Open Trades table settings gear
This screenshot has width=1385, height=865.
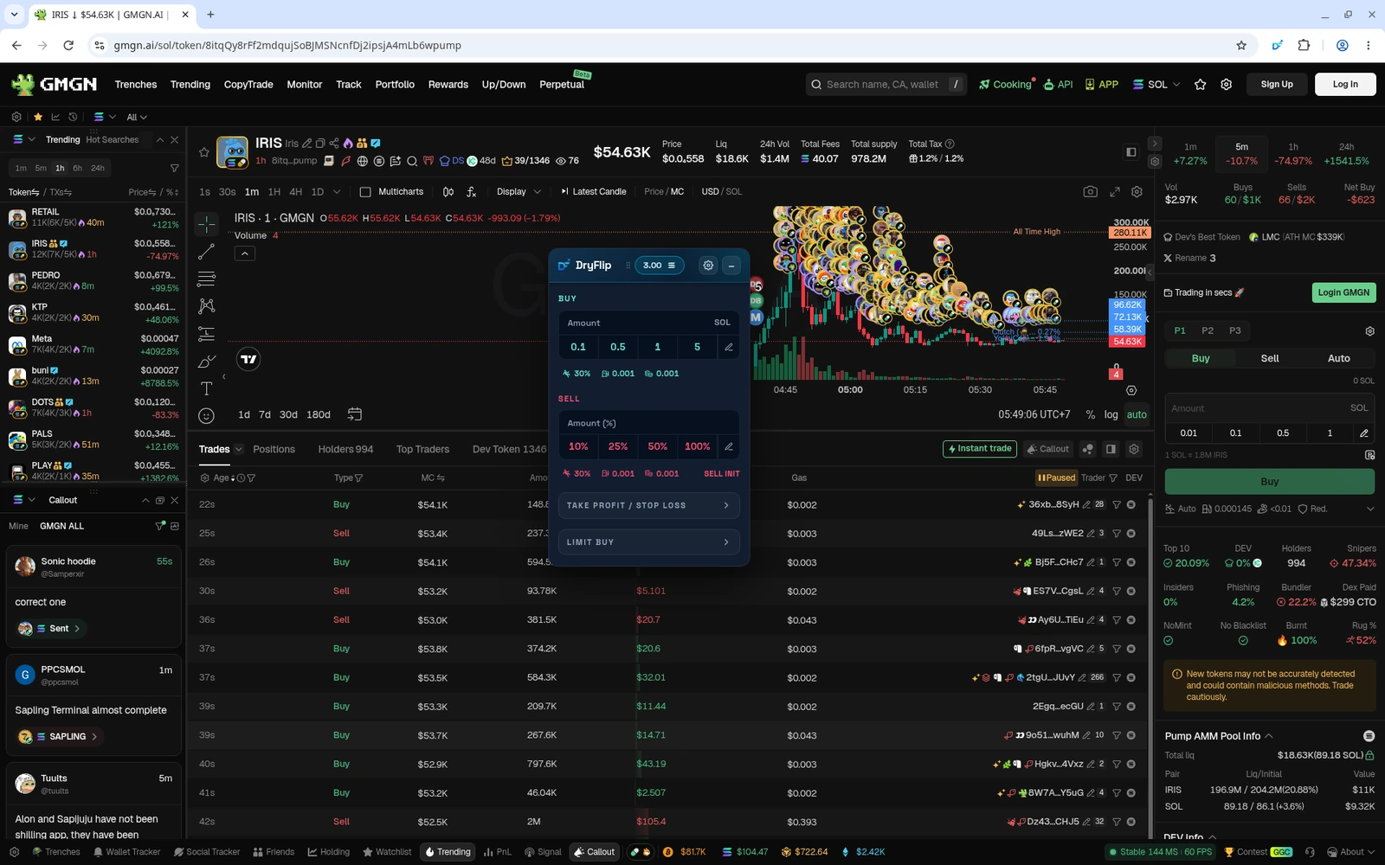(x=1134, y=449)
